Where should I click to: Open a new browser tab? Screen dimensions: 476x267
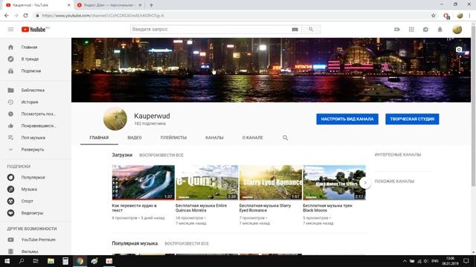[151, 5]
